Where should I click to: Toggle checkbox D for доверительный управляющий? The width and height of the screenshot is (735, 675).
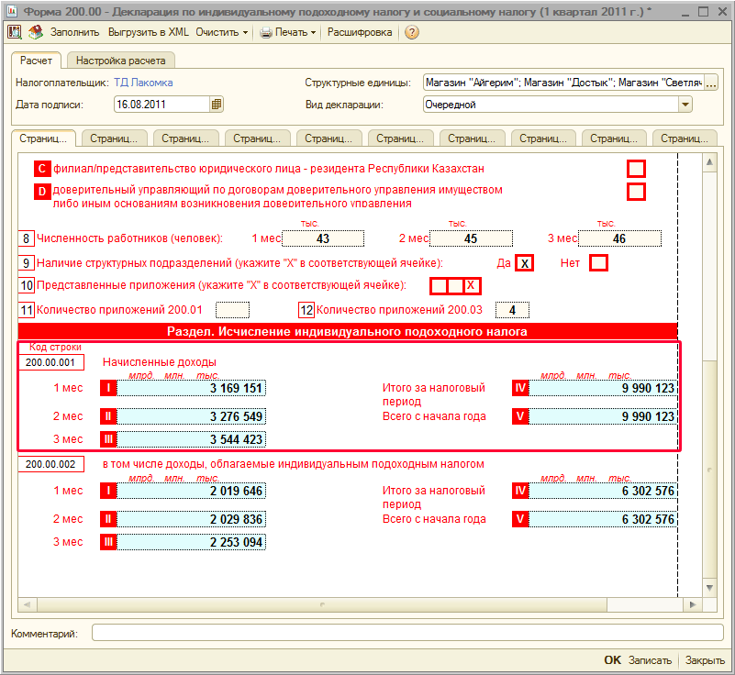coord(636,192)
